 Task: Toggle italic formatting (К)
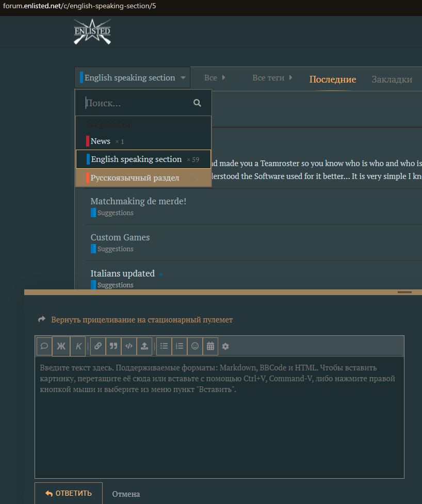pos(78,346)
